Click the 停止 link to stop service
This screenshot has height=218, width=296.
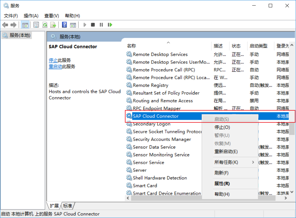(x=53, y=60)
